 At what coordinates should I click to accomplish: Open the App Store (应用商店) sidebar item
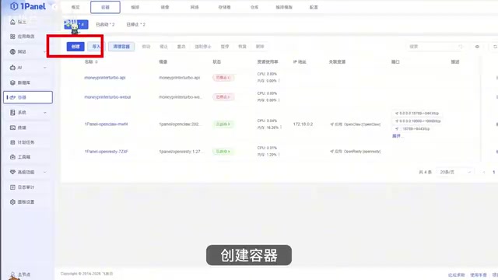28,37
